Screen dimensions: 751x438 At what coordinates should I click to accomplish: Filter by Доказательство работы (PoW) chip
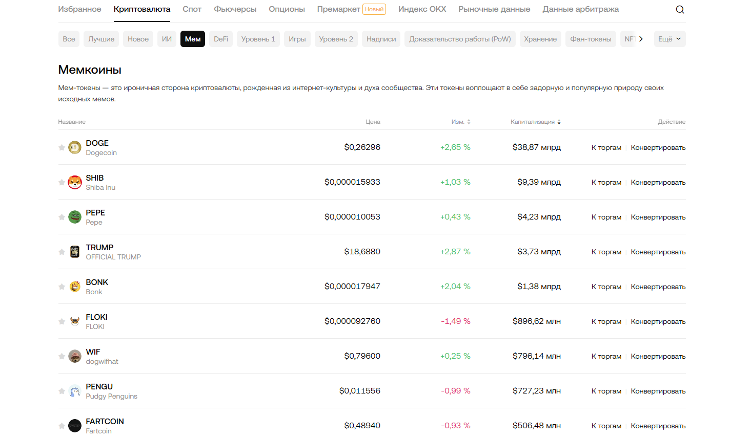tap(460, 39)
